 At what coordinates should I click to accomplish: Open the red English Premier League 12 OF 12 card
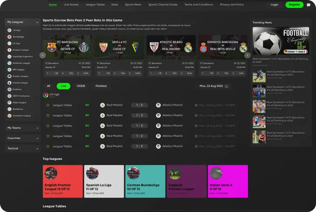[x=63, y=181]
